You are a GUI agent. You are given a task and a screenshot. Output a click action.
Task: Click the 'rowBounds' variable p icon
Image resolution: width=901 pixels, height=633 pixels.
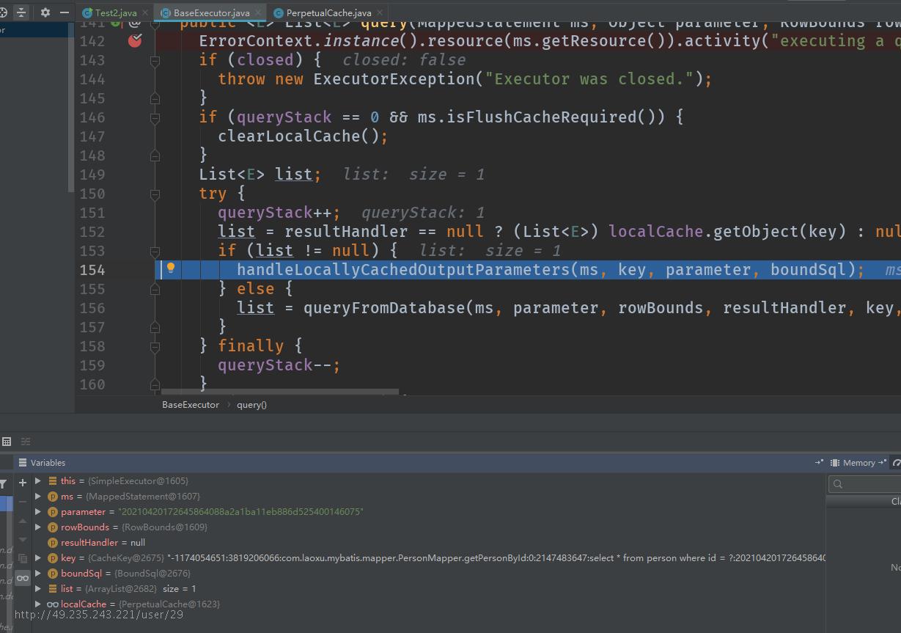(53, 527)
